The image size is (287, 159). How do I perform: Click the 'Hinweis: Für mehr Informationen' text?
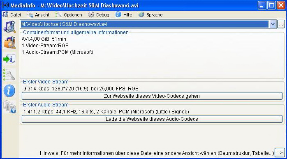click(x=157, y=153)
